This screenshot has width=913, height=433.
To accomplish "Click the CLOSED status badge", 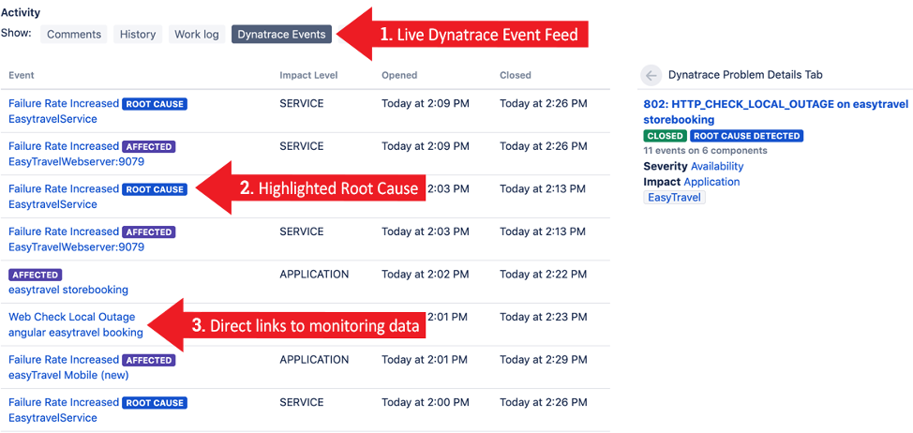I will coord(665,136).
